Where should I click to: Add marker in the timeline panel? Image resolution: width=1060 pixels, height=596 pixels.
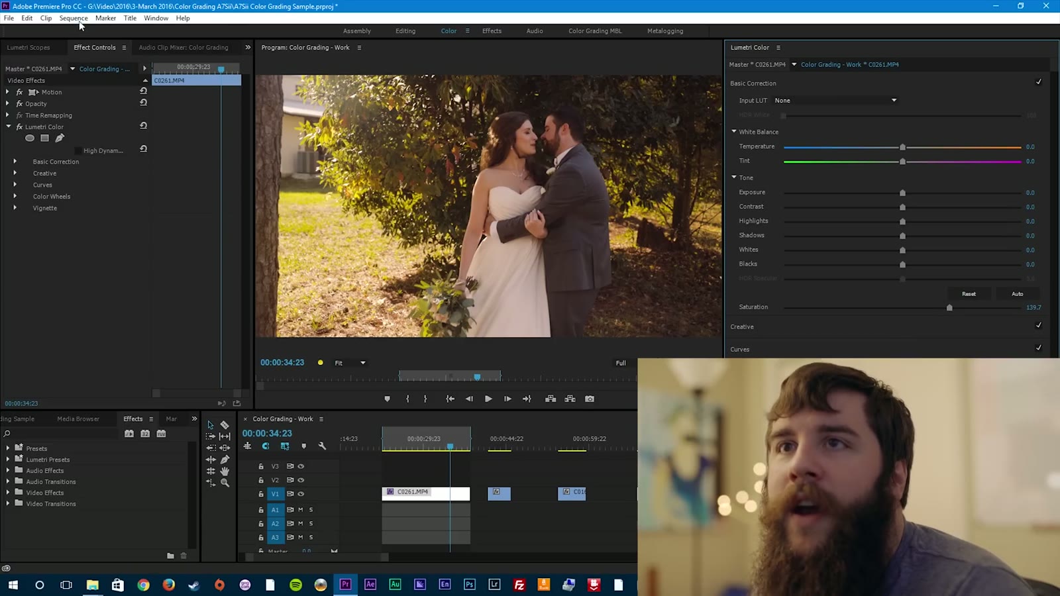point(303,446)
